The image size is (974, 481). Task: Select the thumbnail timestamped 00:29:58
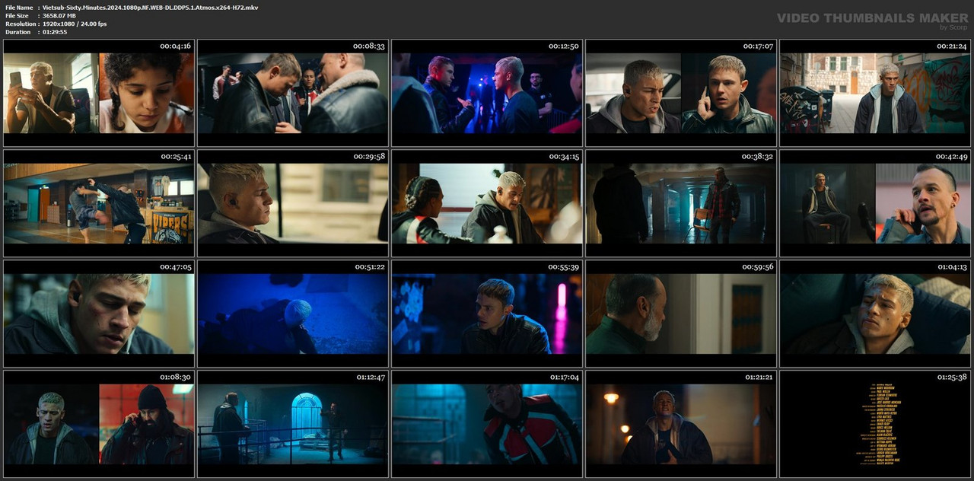[293, 203]
